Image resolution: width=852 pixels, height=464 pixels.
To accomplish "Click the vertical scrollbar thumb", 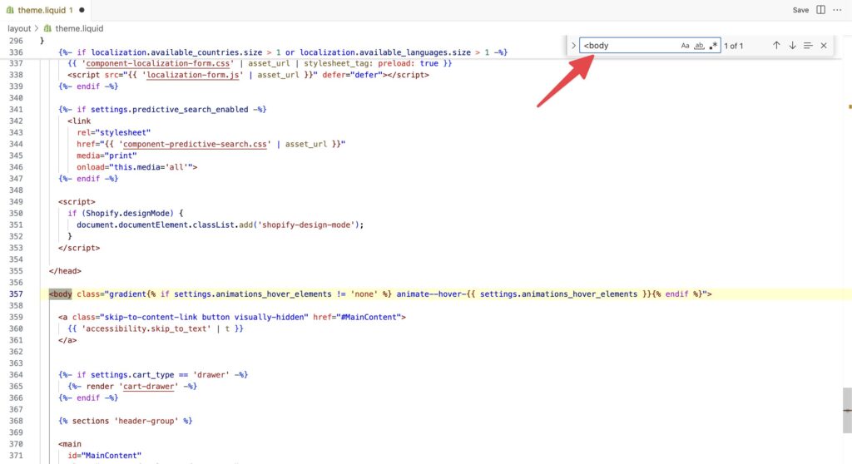I will pos(847,410).
